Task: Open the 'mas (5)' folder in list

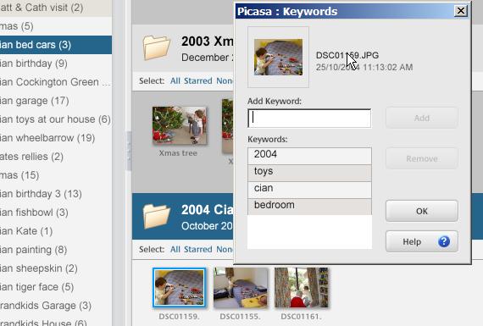Action: click(56, 26)
